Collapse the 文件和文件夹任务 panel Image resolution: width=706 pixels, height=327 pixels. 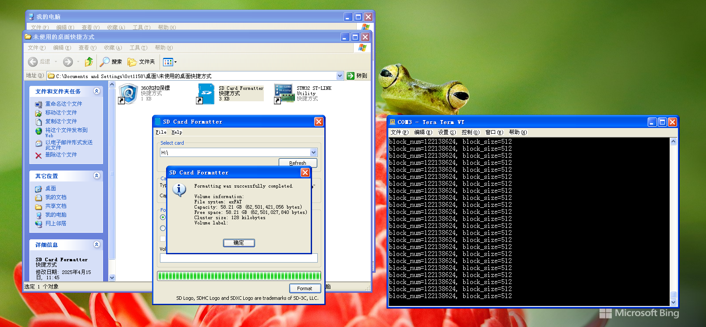(97, 91)
